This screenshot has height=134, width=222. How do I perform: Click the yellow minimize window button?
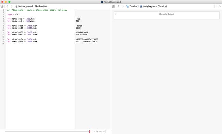tap(6, 2)
